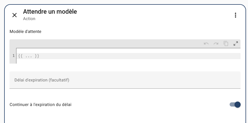Redo the template editor change
The width and height of the screenshot is (248, 123).
coord(216,44)
